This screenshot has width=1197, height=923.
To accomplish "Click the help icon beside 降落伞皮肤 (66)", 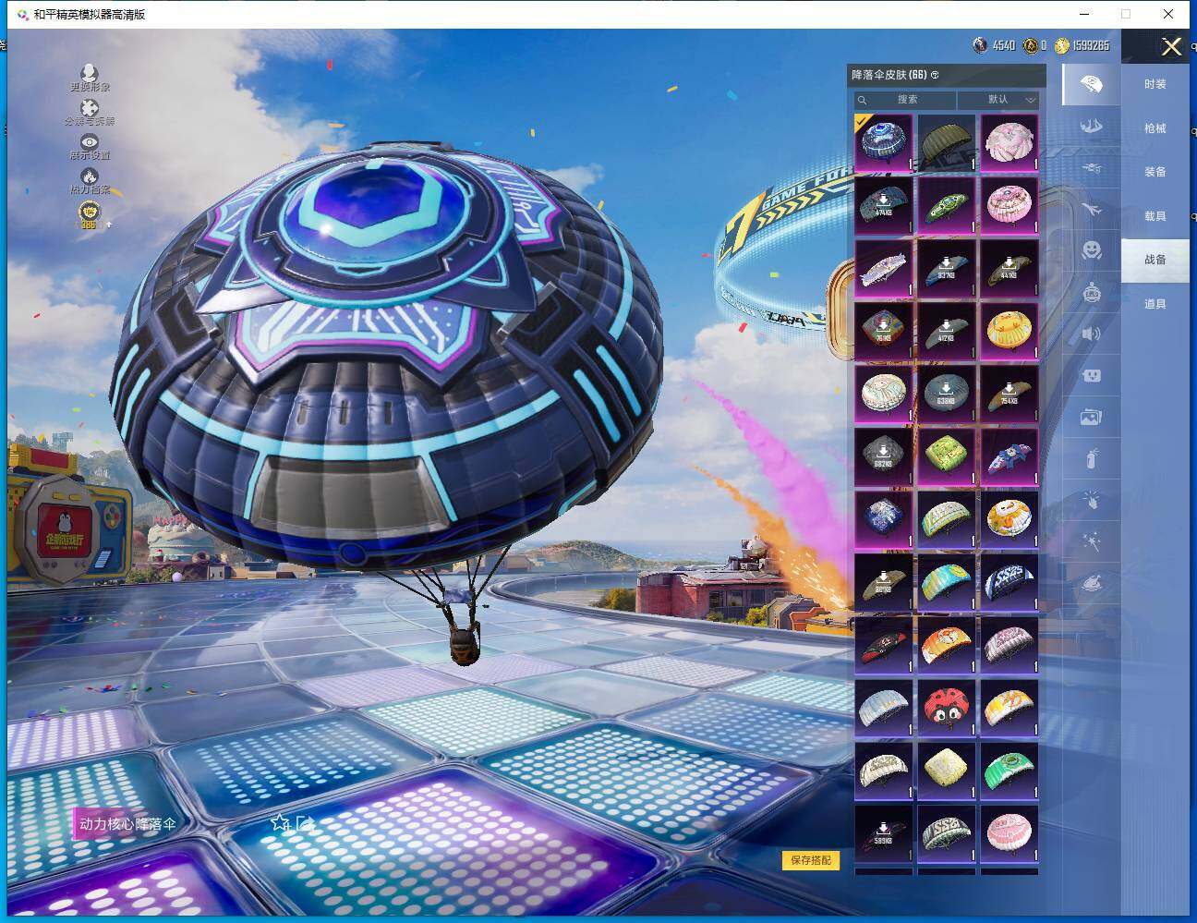I will pos(935,75).
